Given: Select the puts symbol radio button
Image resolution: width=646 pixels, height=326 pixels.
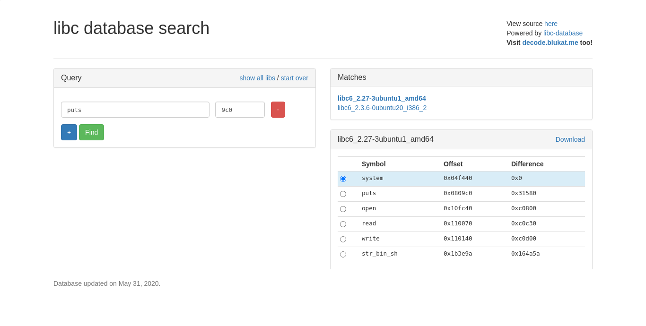Looking at the screenshot, I should coord(343,194).
